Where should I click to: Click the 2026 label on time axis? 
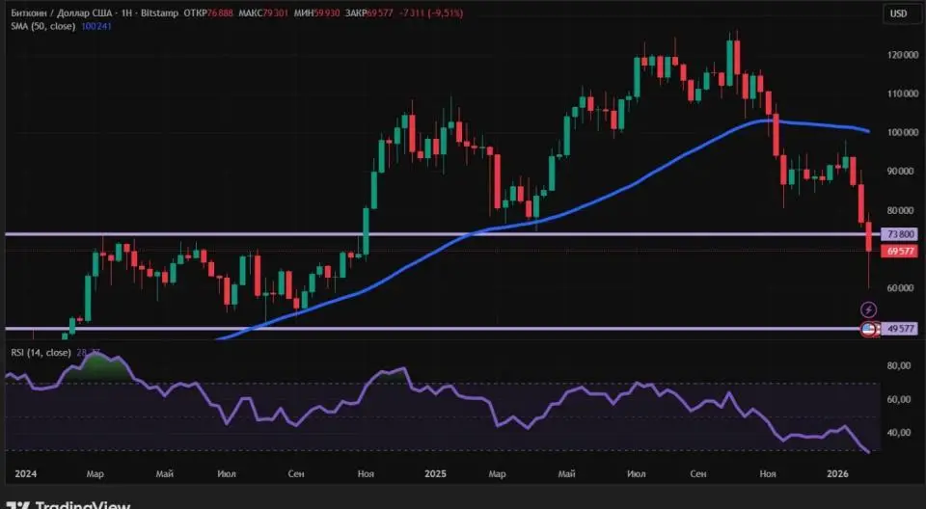838,473
